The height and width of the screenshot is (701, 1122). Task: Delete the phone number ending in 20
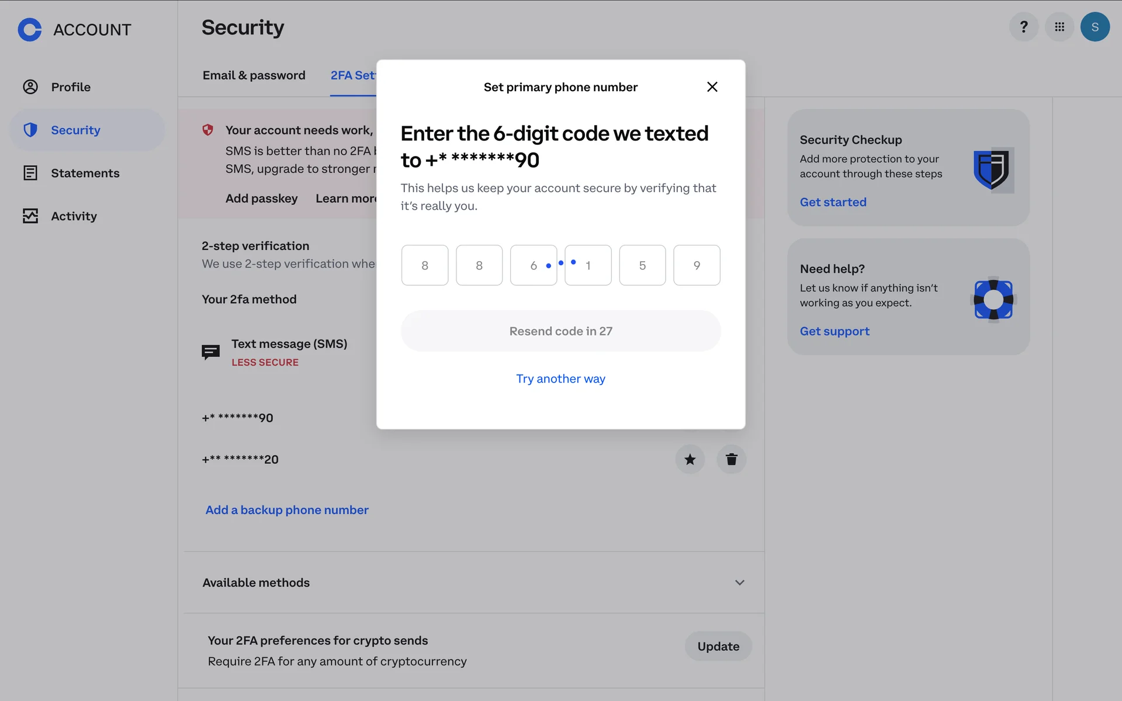pos(731,459)
